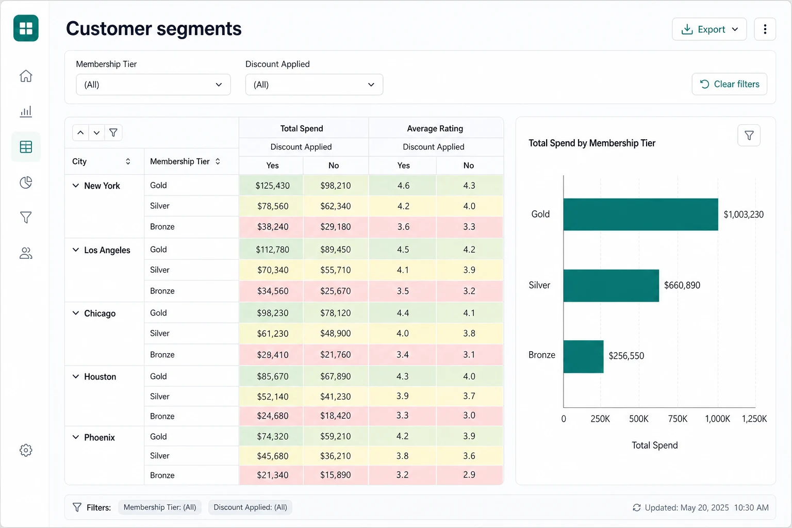Click the Membership Tier: (All) filter chip
The image size is (792, 528).
[x=160, y=507]
